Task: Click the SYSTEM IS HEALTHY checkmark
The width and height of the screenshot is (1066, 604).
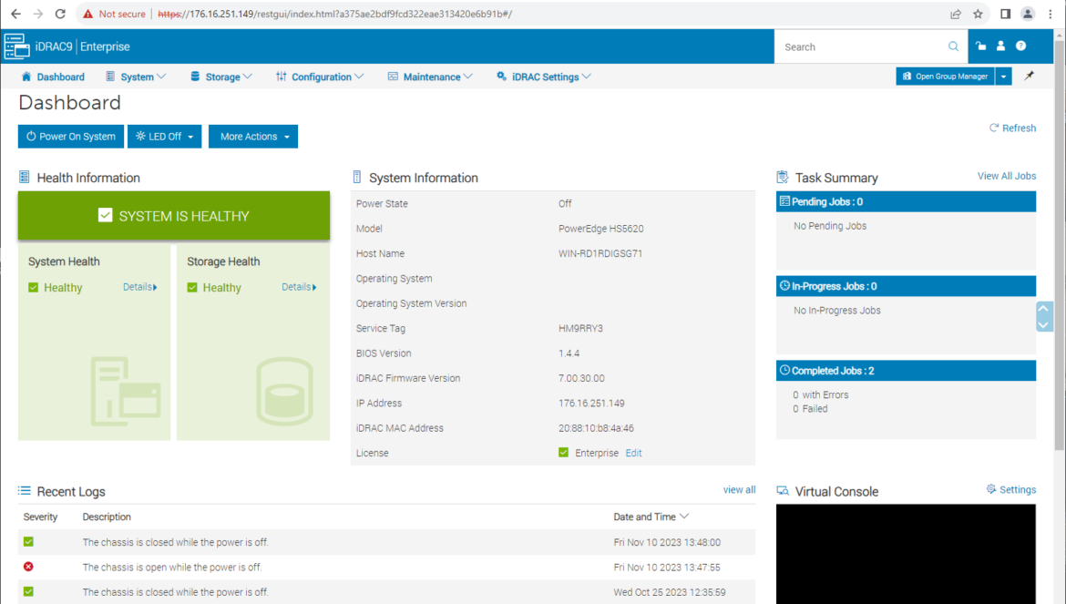Action: tap(105, 215)
